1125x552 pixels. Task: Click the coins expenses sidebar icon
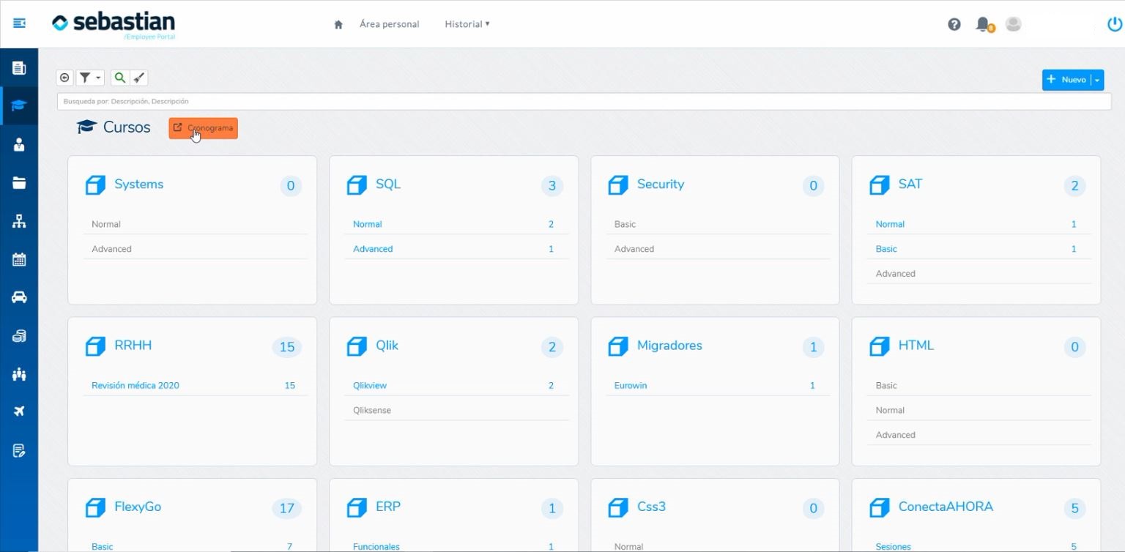pos(19,336)
